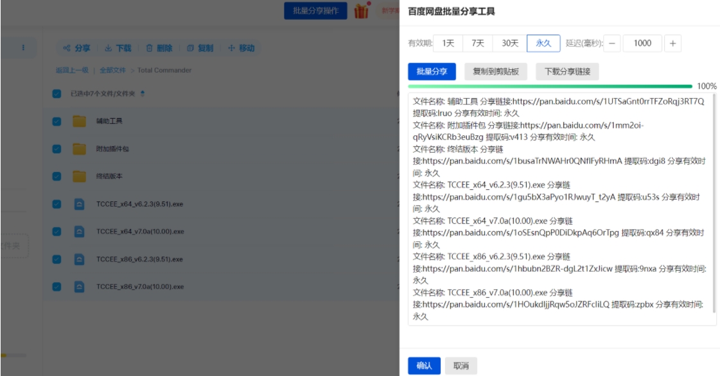Click the 终结版本 folder icon
Screen dimensions: 720x376
click(79, 176)
